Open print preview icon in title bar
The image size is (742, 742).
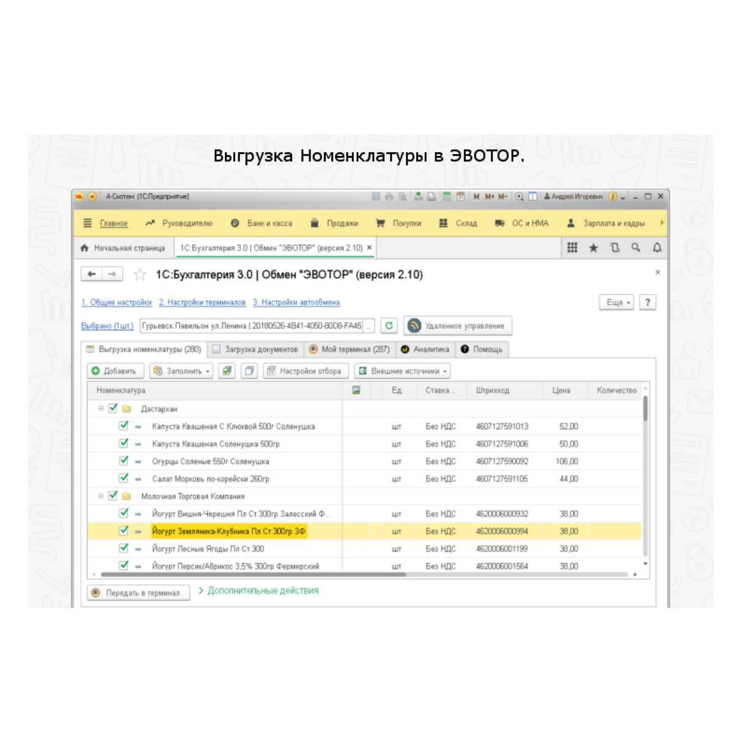[403, 197]
